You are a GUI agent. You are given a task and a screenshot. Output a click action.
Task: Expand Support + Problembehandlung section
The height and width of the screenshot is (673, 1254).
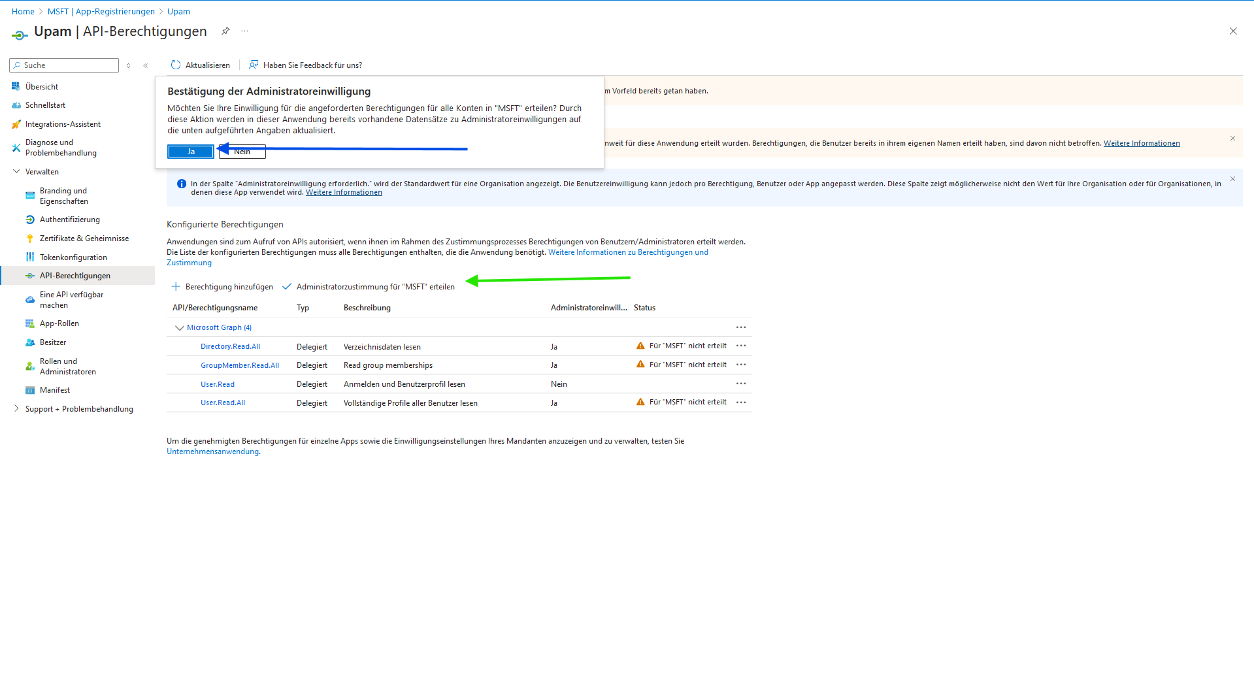click(x=16, y=408)
